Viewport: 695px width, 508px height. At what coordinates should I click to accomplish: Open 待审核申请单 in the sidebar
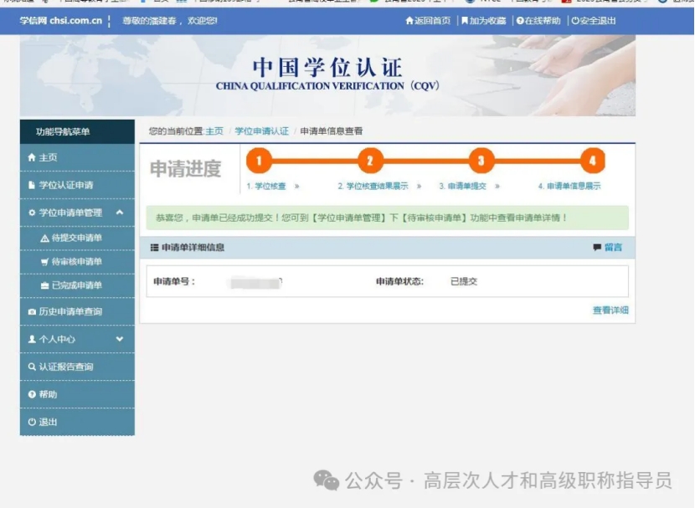77,262
